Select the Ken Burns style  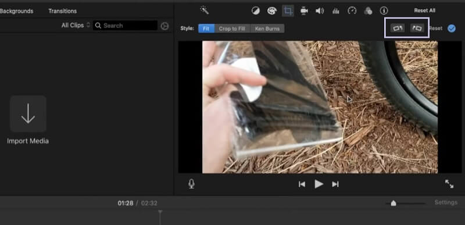point(267,28)
